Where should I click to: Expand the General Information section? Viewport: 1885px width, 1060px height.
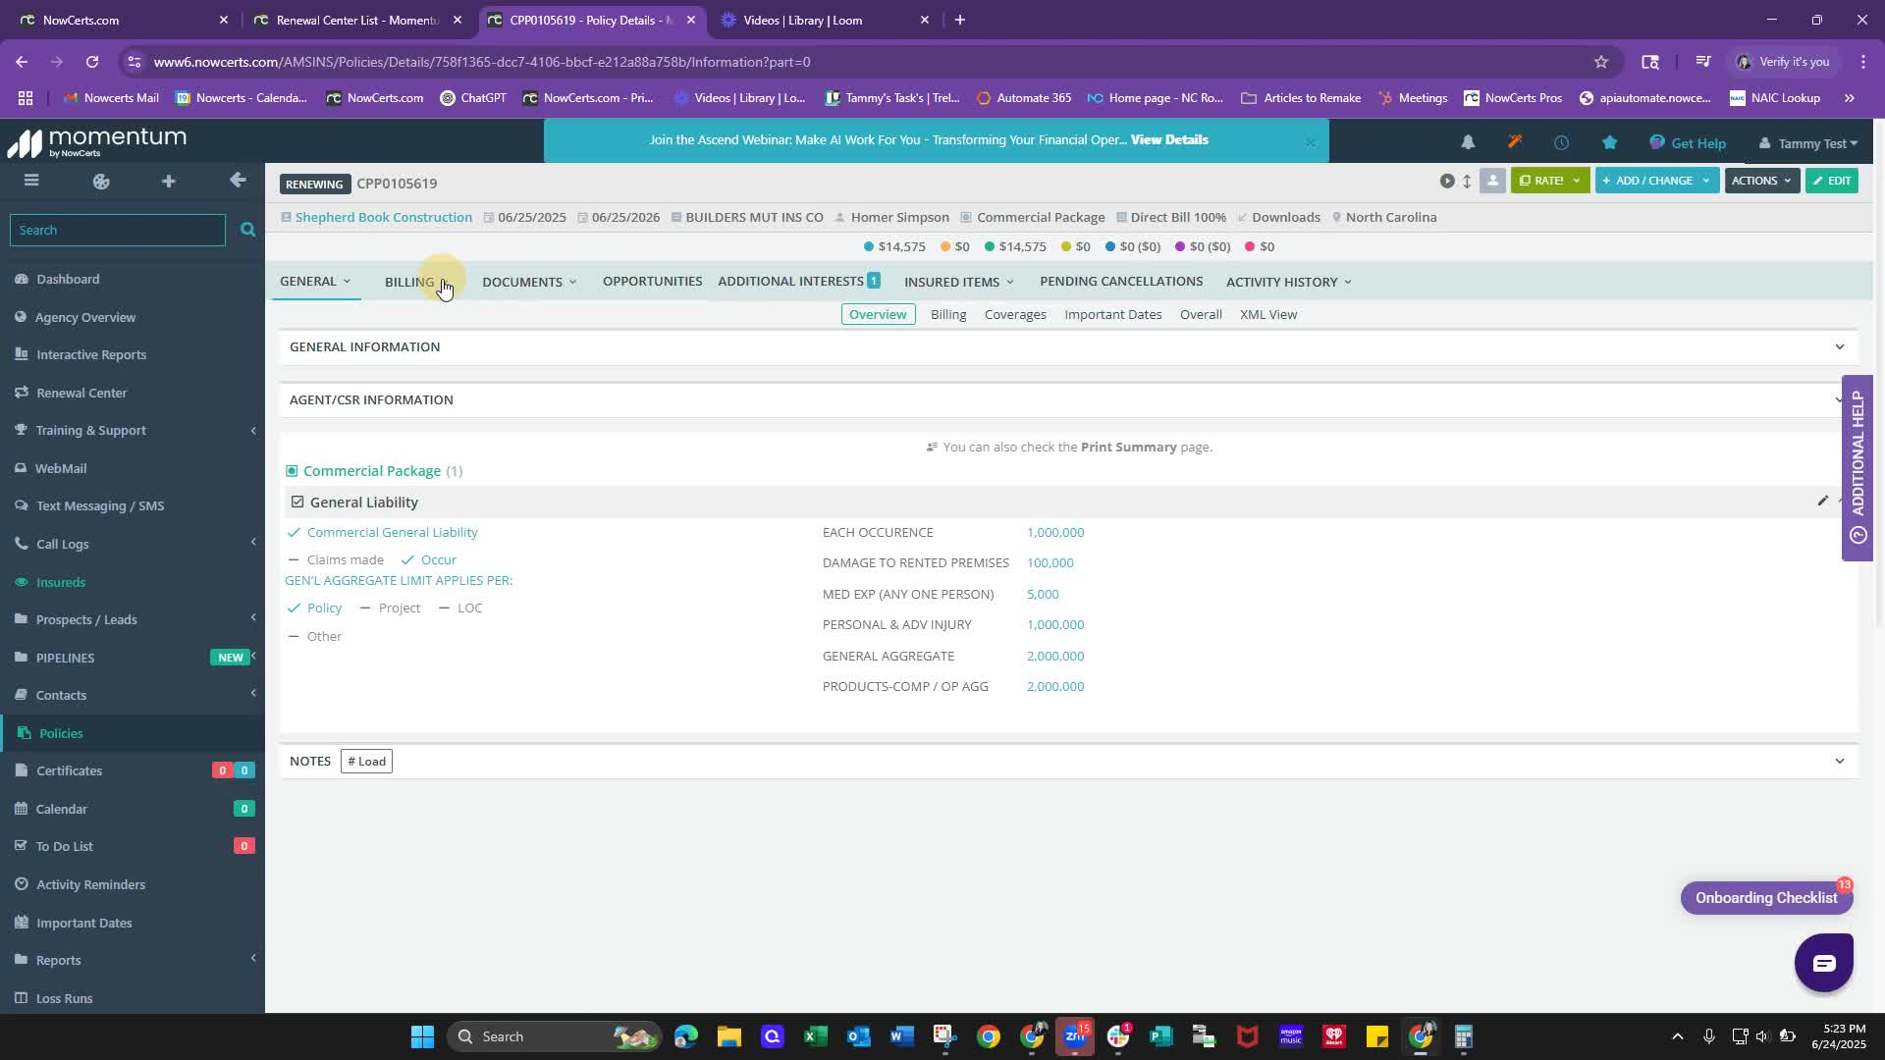(x=1839, y=346)
